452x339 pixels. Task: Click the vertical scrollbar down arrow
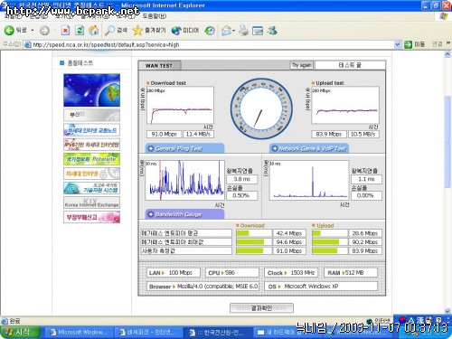point(447,311)
